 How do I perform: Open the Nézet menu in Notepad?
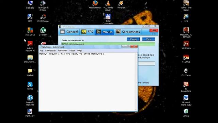click(72, 51)
